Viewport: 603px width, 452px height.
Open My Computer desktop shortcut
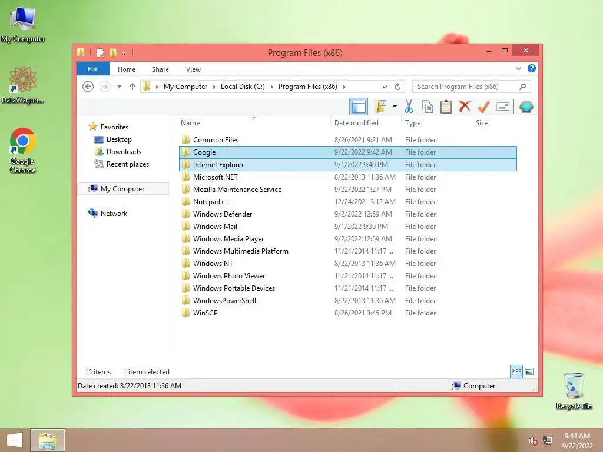pos(23,24)
